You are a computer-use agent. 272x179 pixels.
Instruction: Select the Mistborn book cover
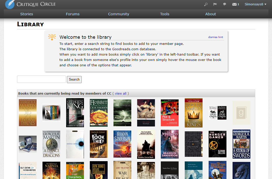tap(170, 144)
